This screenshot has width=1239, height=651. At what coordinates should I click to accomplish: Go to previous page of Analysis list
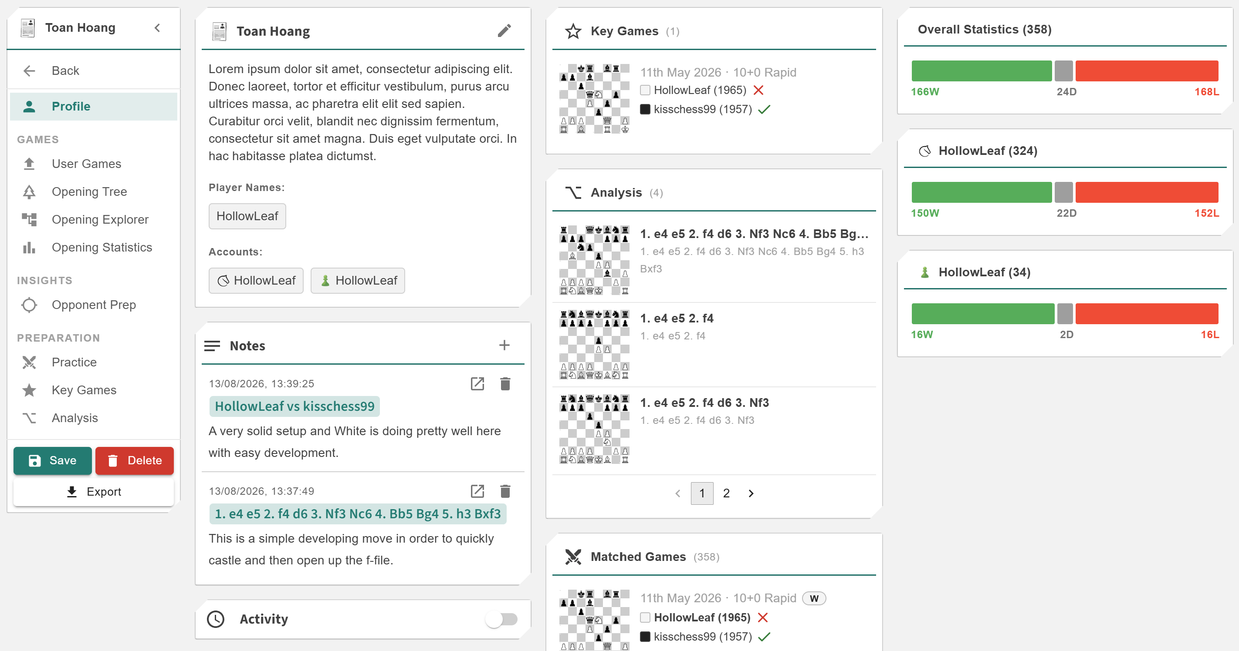click(678, 493)
